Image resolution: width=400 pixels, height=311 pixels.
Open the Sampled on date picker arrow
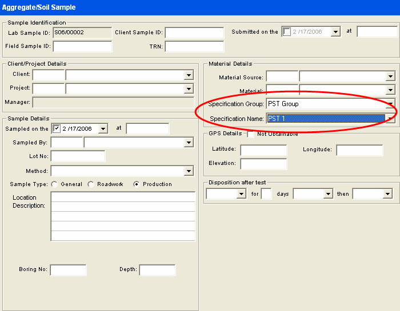click(x=103, y=129)
